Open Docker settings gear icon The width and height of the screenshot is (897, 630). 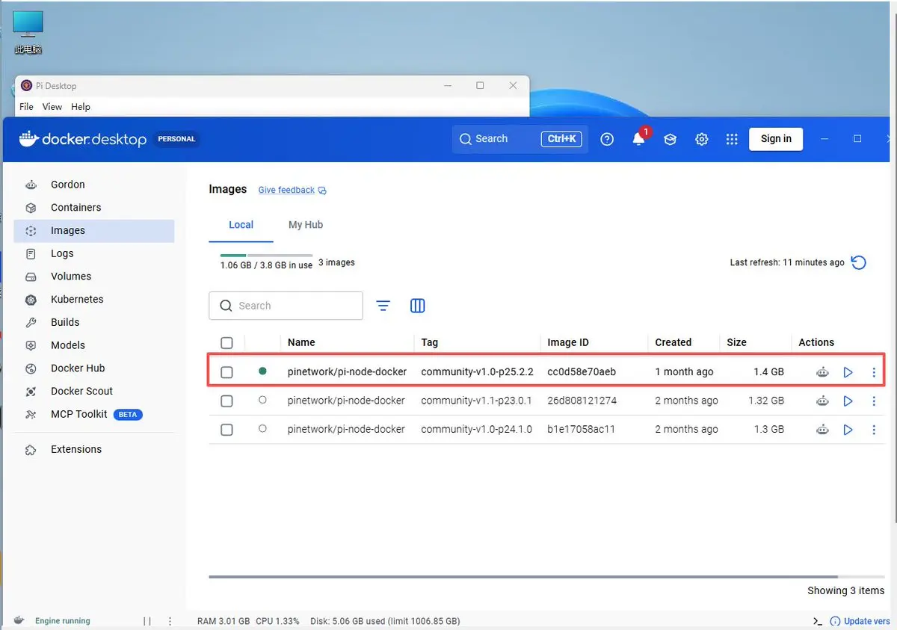coord(701,139)
